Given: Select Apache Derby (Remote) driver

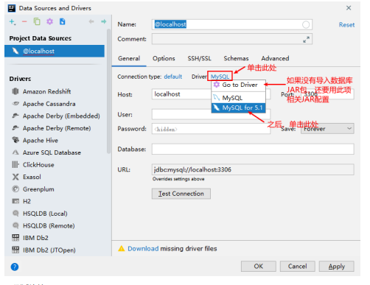Looking at the screenshot, I should 57,128.
